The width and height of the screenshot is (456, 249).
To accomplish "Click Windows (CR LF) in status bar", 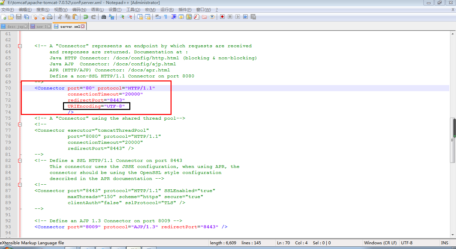I will (380, 243).
